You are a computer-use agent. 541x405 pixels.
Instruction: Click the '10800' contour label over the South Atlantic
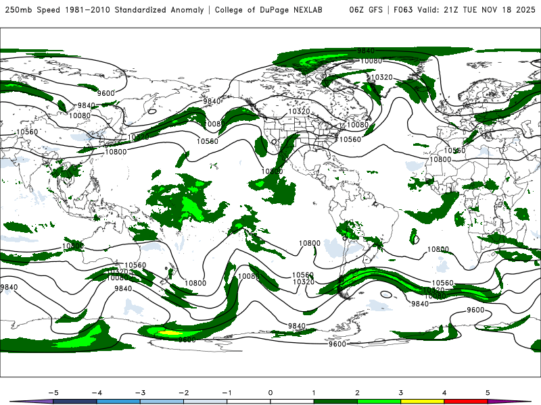pos(438,249)
